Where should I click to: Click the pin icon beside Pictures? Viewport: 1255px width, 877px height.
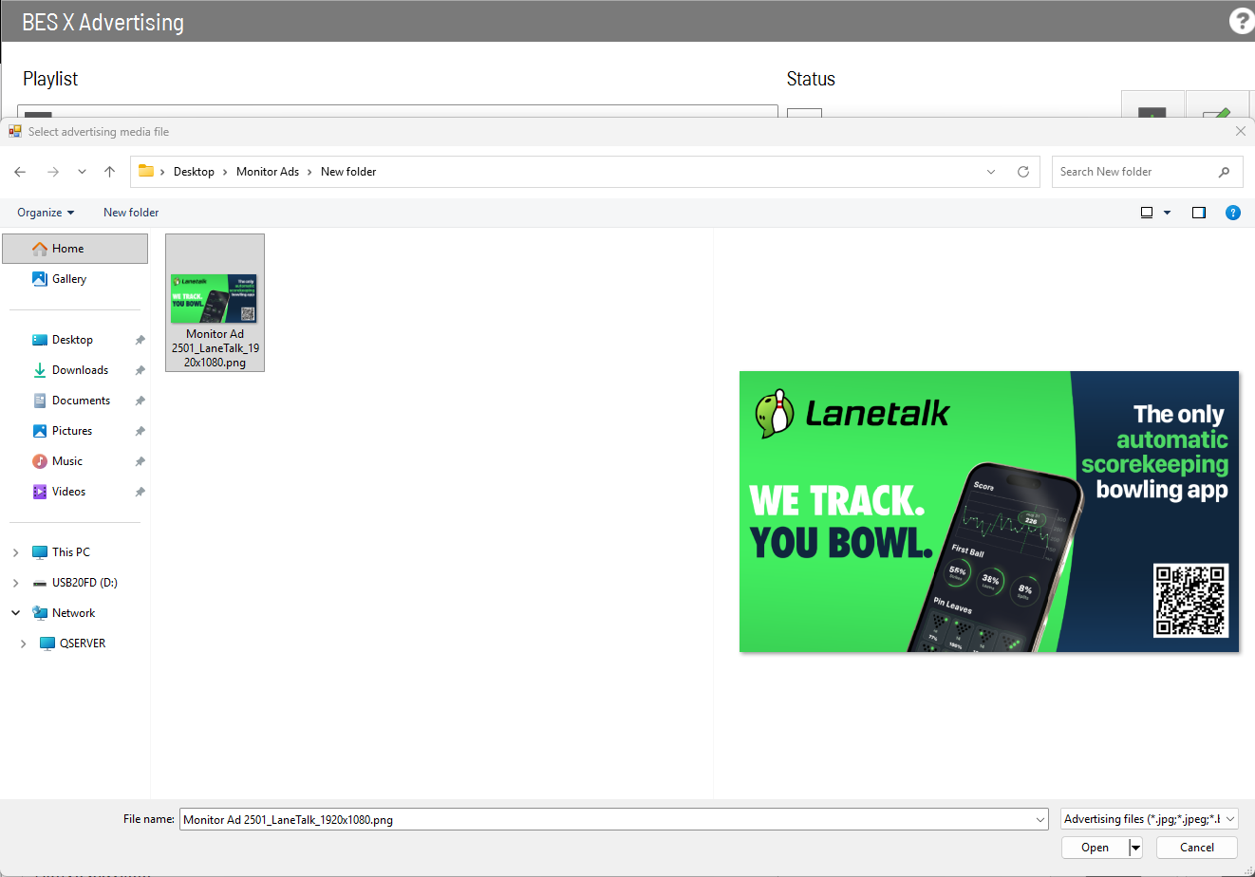point(140,431)
